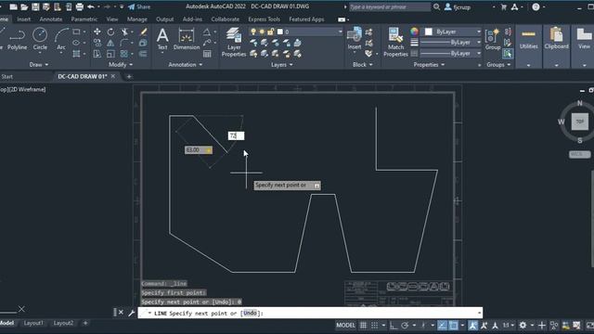Viewport: 594px width, 334px height.
Task: Activate the Move tool
Action: point(97,32)
